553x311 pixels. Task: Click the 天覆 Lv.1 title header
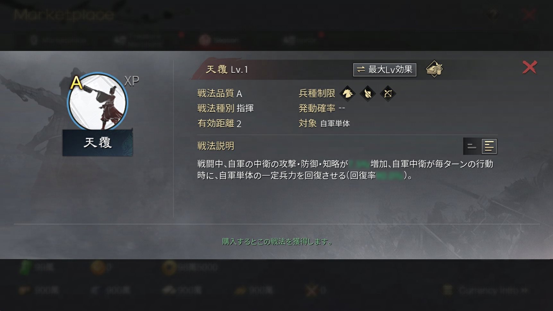point(227,69)
